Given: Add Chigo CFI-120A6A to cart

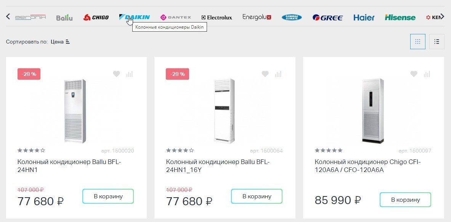Looking at the screenshot, I should coord(405,199).
